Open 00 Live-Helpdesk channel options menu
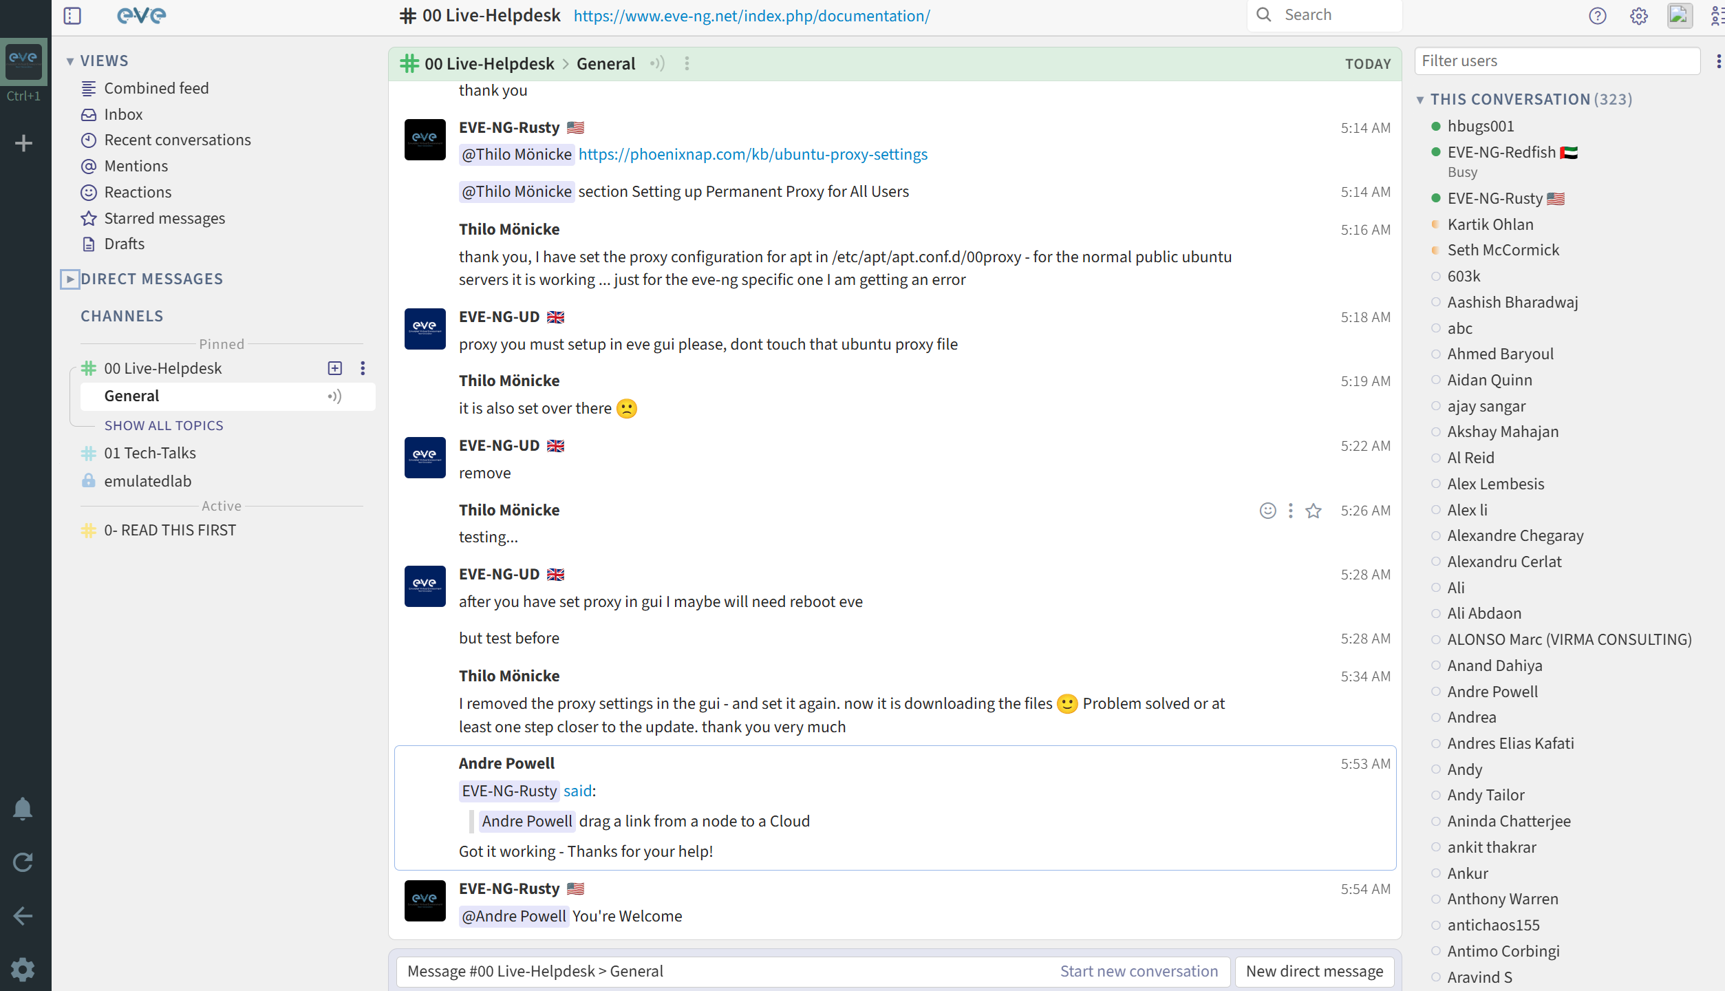This screenshot has height=991, width=1725. tap(363, 368)
